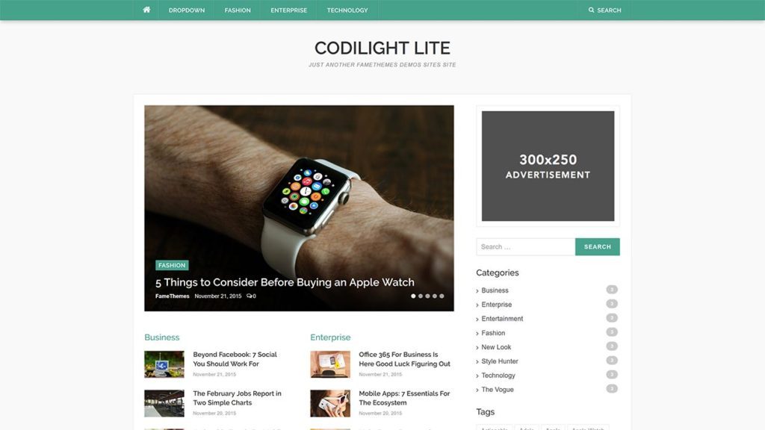Click the FASHION category badge on slider
The image size is (765, 430).
(172, 265)
